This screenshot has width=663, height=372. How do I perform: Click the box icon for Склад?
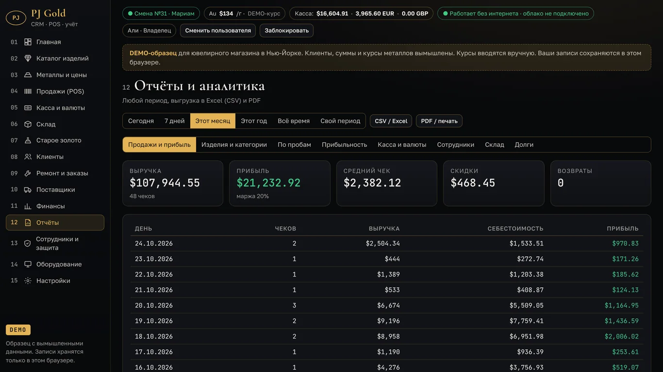click(28, 124)
